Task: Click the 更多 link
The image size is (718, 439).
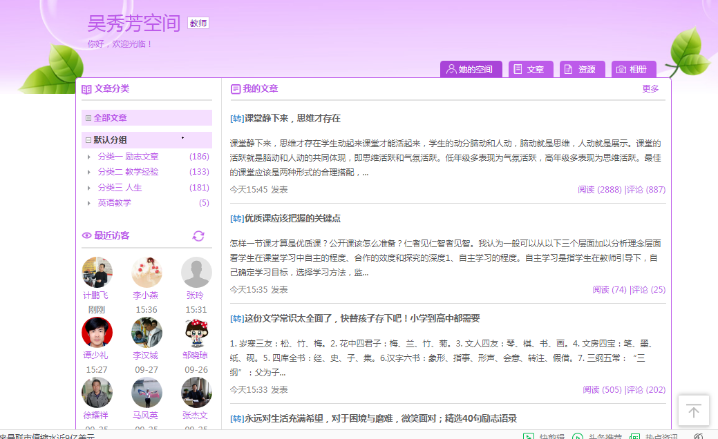Action: point(650,90)
